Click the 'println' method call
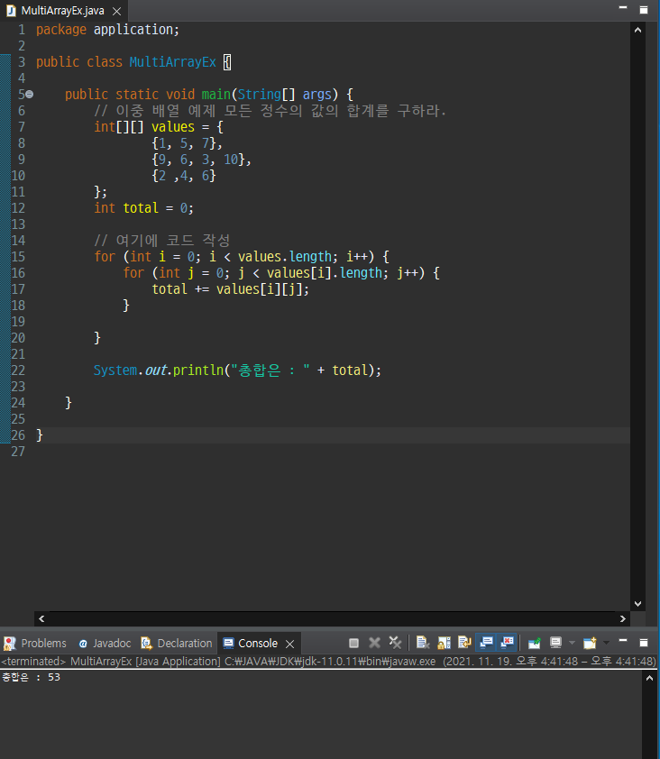The width and height of the screenshot is (660, 759). 198,370
